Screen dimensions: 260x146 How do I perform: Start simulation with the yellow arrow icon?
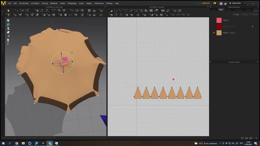pos(8,11)
